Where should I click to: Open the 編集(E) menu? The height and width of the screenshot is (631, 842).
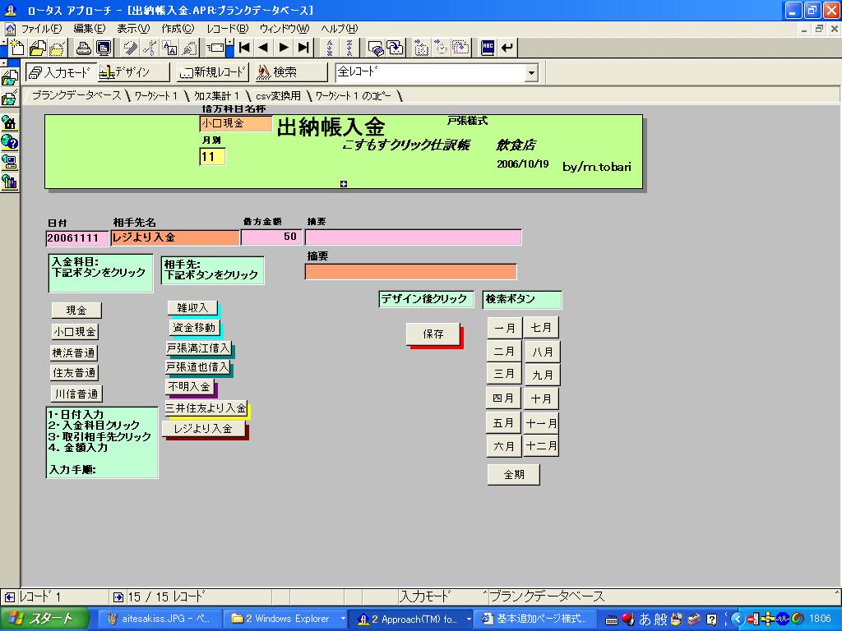tap(89, 29)
